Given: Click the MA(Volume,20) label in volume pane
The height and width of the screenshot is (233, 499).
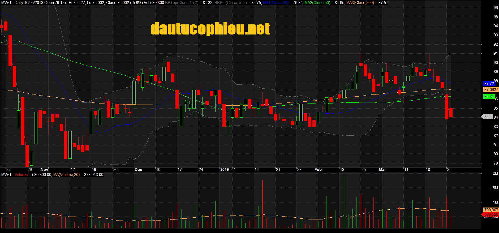Looking at the screenshot, I should [x=66, y=175].
